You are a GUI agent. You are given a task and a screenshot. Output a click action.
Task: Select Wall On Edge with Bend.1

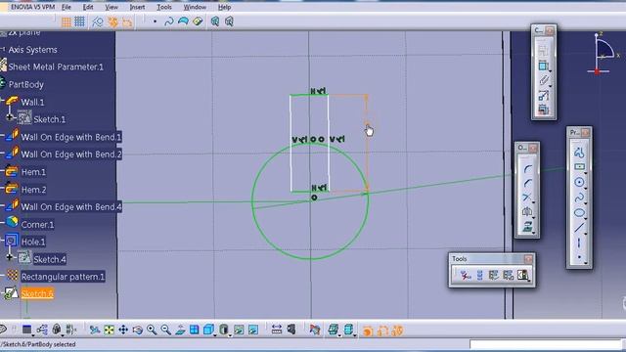[x=71, y=137]
